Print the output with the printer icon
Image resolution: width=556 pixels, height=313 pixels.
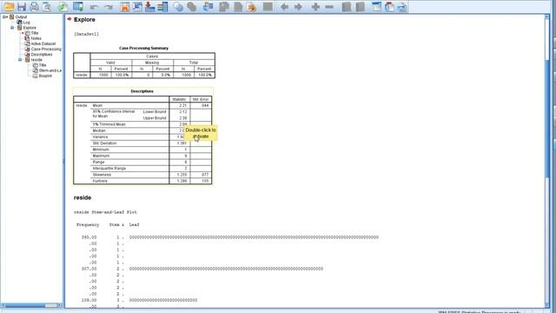point(34,6)
